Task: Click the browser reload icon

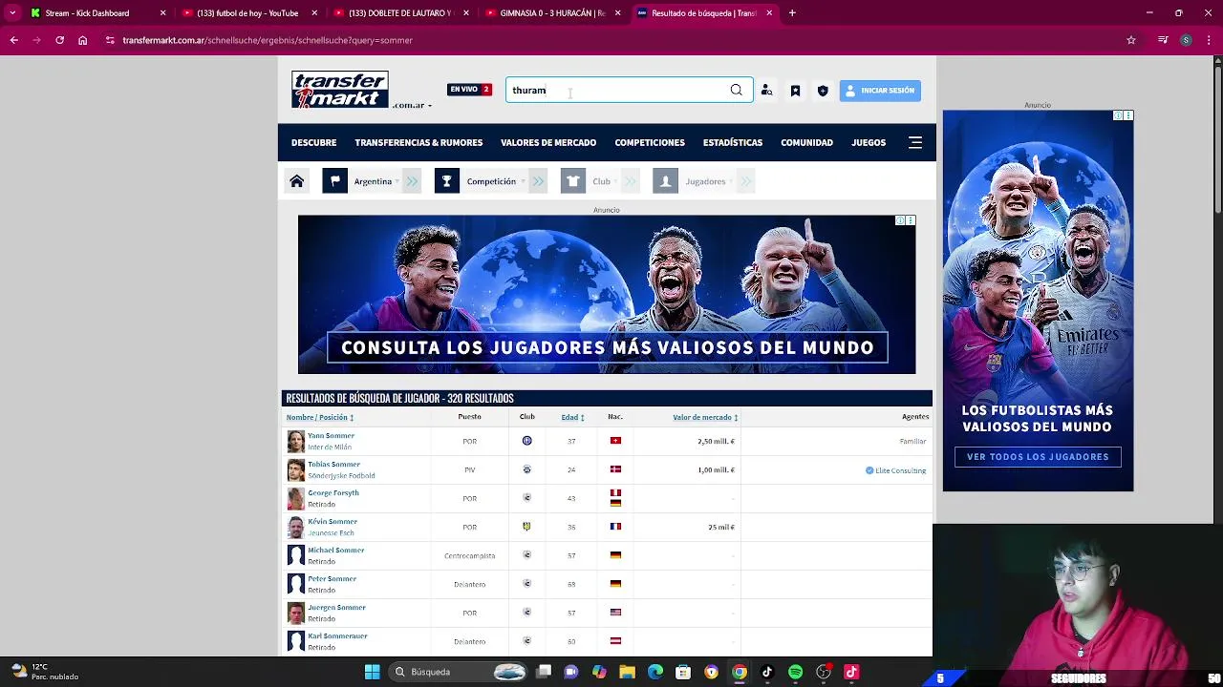Action: point(59,40)
